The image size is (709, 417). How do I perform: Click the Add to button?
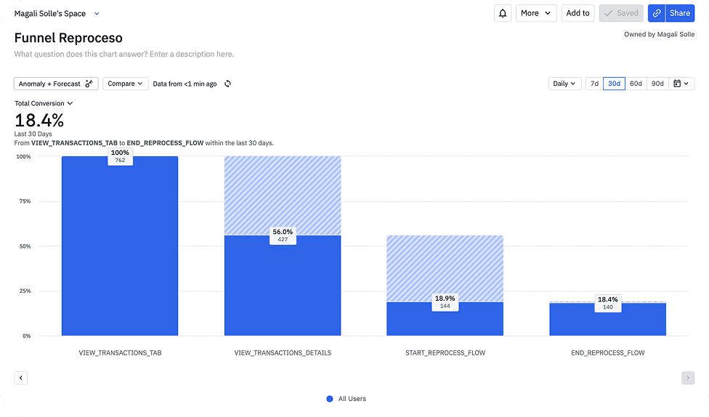coord(578,13)
